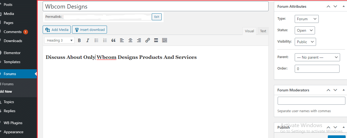347x138 pixels.
Task: Toggle italic formatting in editor toolbar
Action: (88, 40)
